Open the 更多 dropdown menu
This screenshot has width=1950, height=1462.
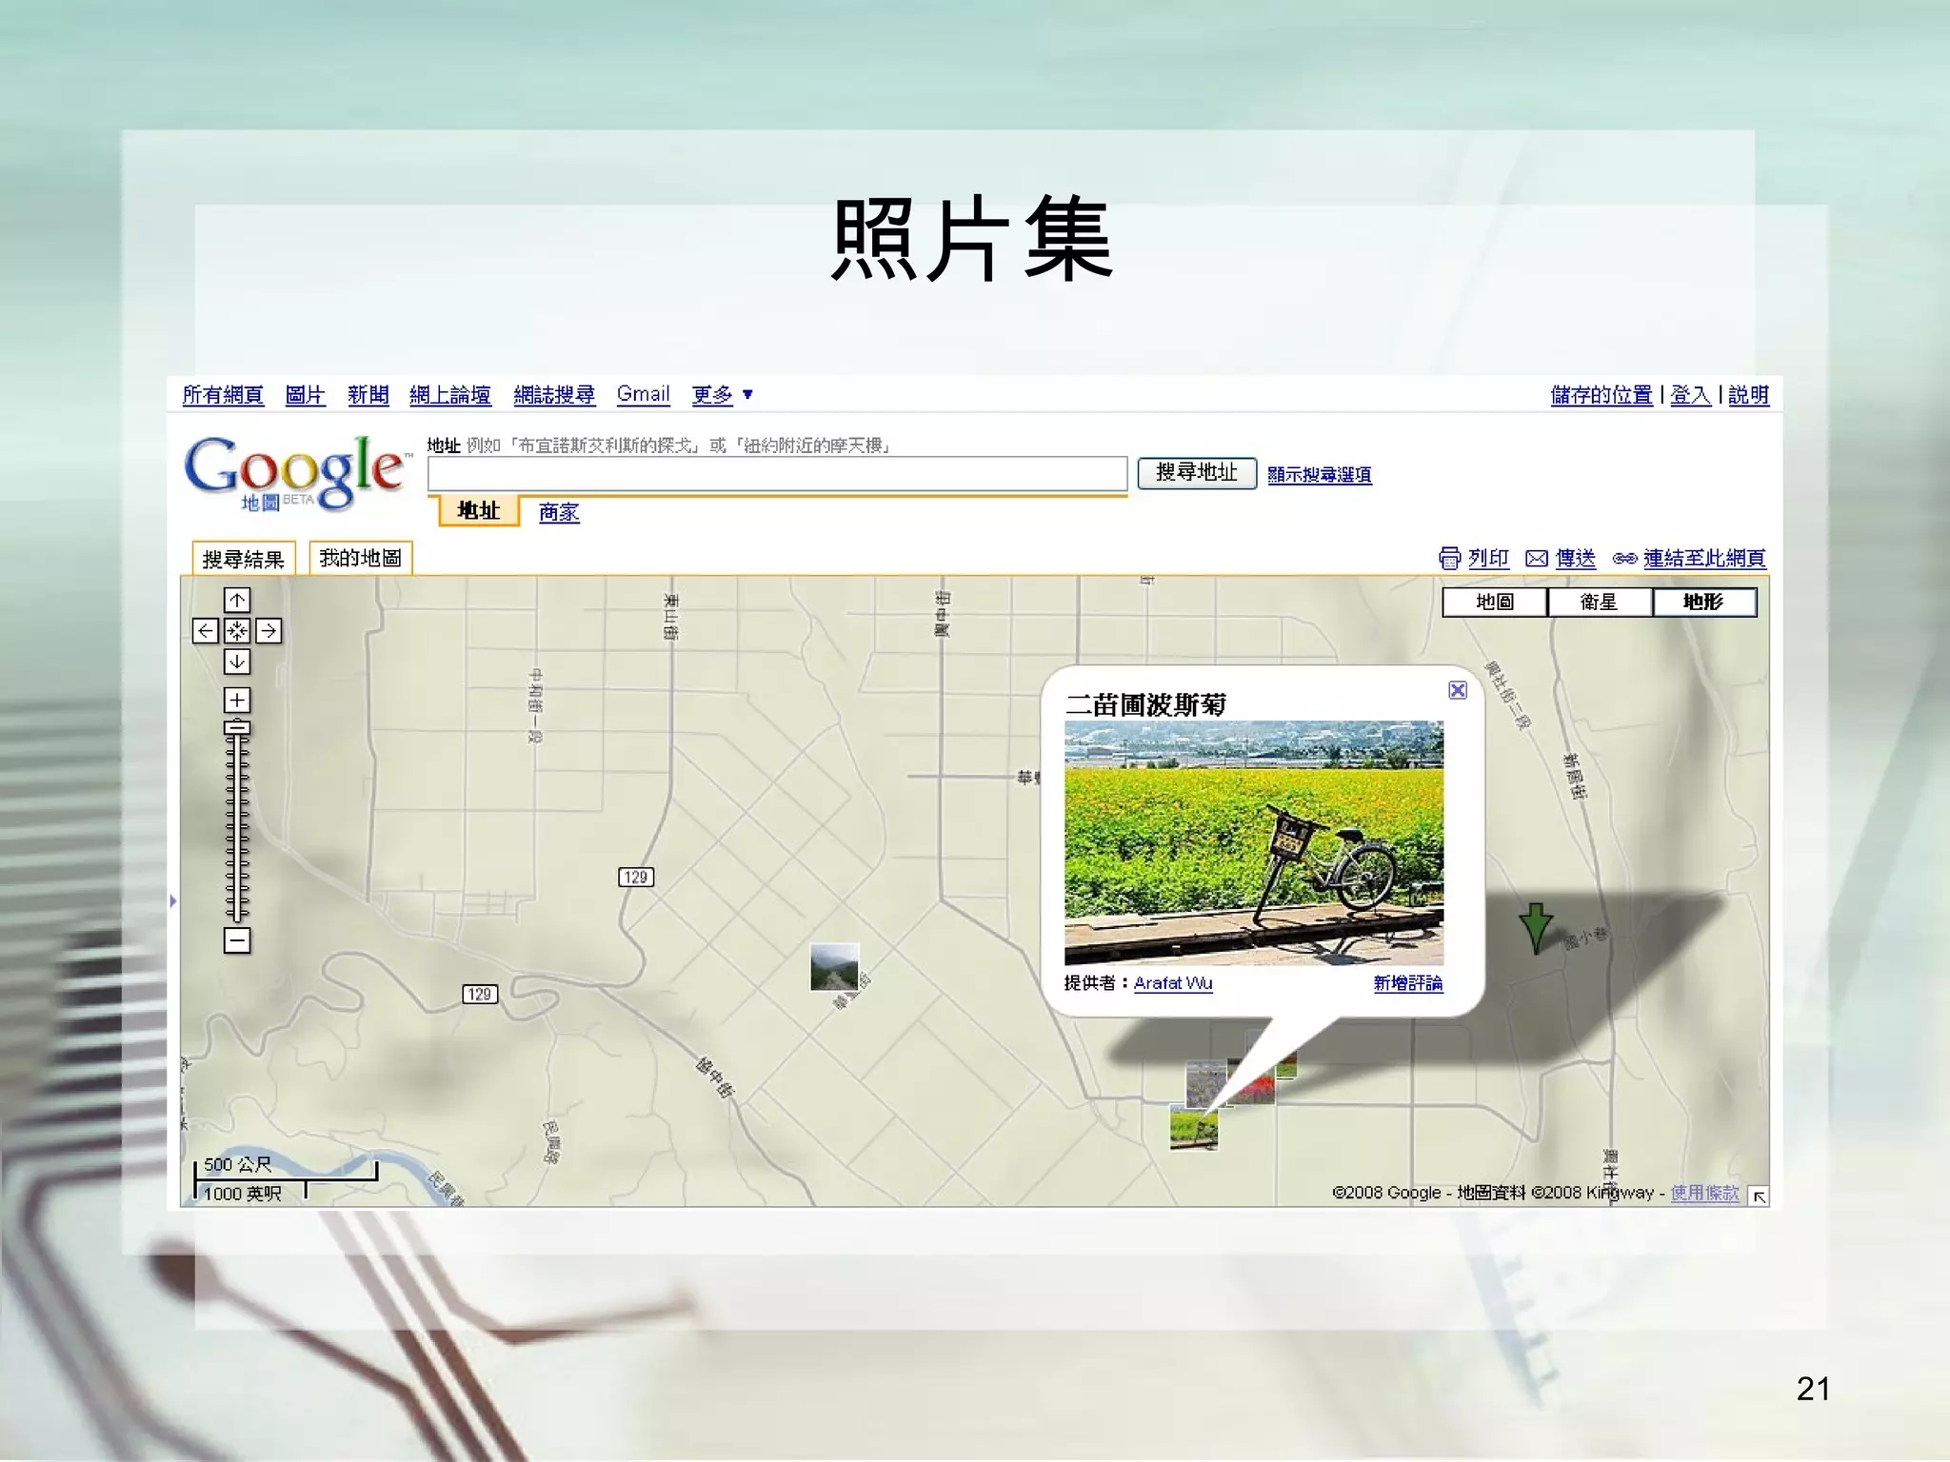click(x=722, y=394)
